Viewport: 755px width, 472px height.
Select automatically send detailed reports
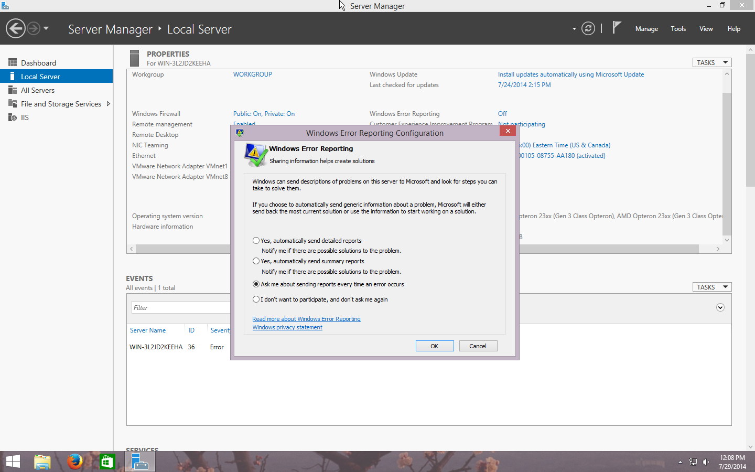pyautogui.click(x=256, y=240)
